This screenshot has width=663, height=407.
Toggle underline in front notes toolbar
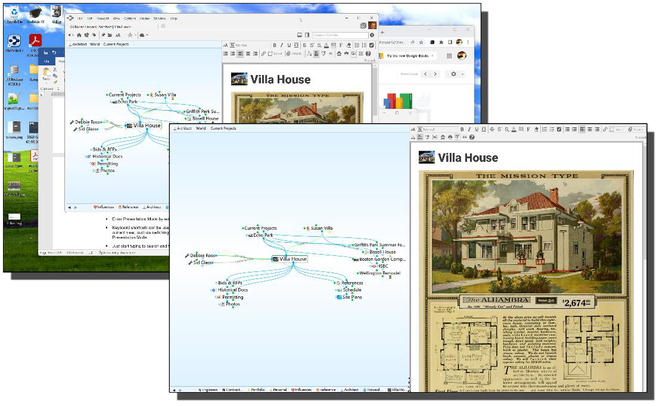[x=477, y=129]
